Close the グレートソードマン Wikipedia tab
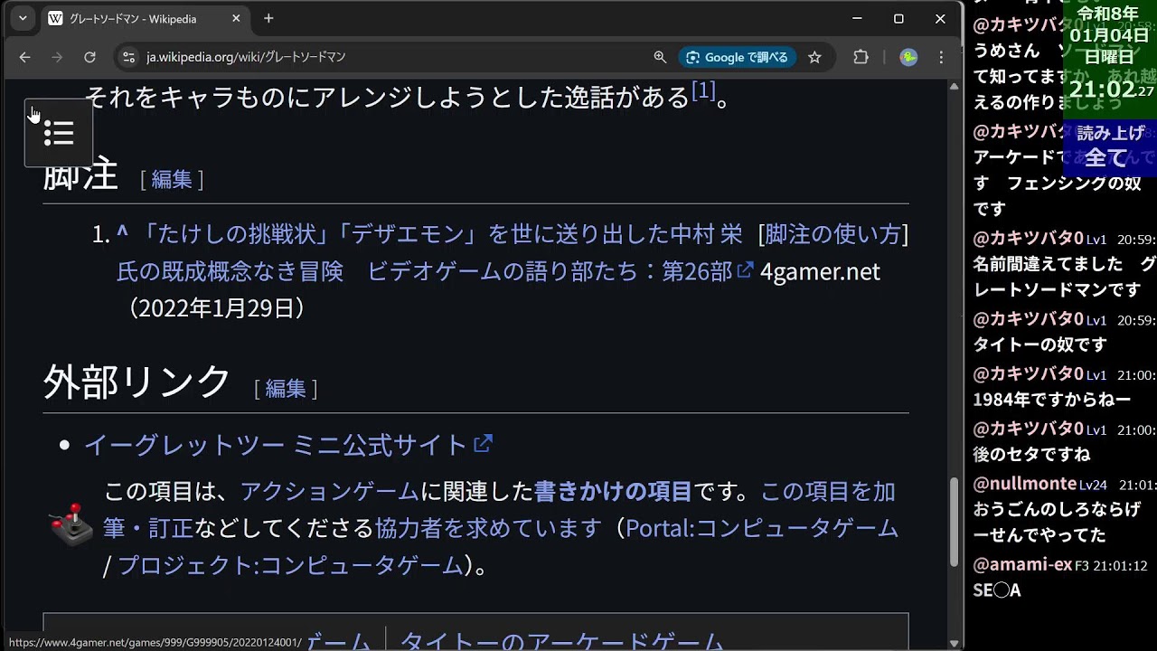Screen dimensions: 1157x651 point(236,18)
